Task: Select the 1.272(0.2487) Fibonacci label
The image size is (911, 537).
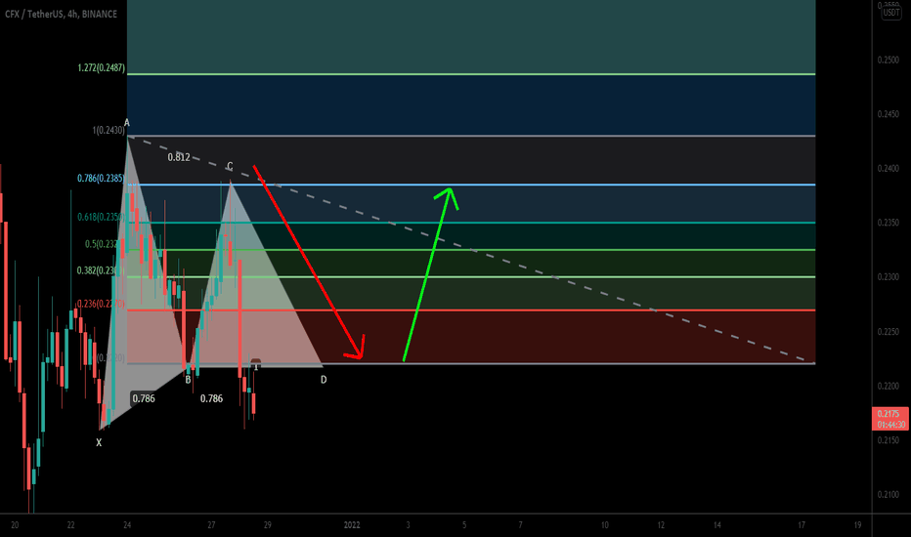Action: (101, 68)
